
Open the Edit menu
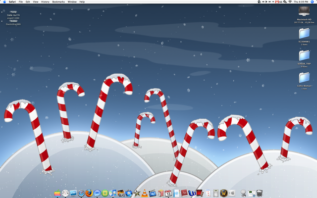[x=28, y=1]
